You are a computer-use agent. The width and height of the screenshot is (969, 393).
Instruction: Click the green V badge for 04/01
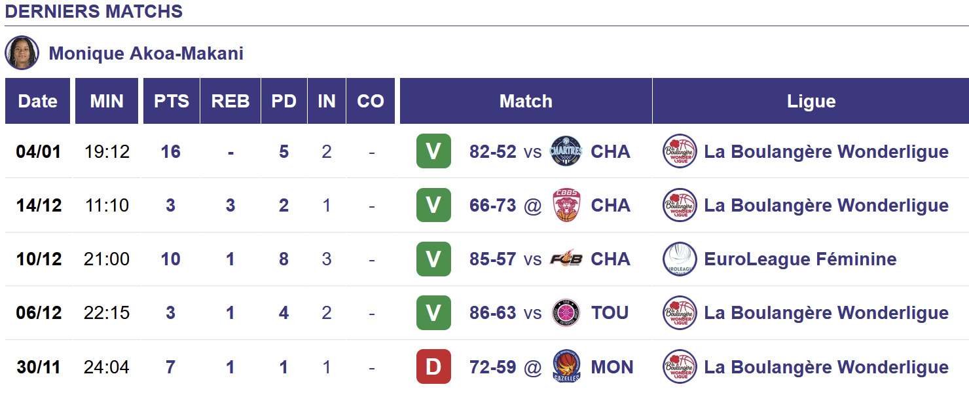pos(433,151)
